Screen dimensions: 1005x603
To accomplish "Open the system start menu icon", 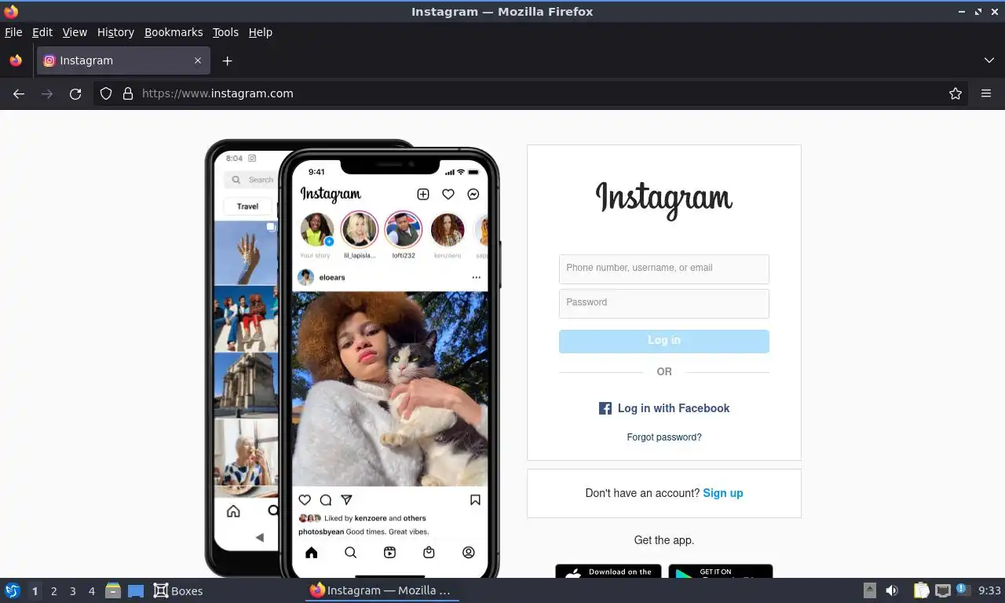I will (12, 590).
